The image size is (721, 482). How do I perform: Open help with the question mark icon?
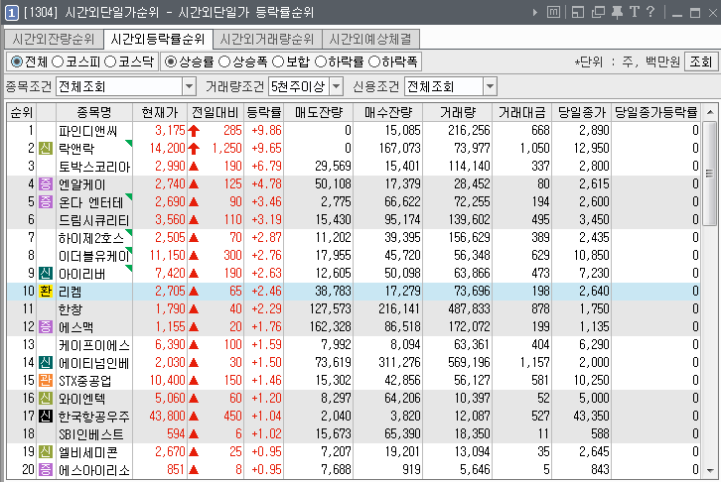tap(650, 12)
